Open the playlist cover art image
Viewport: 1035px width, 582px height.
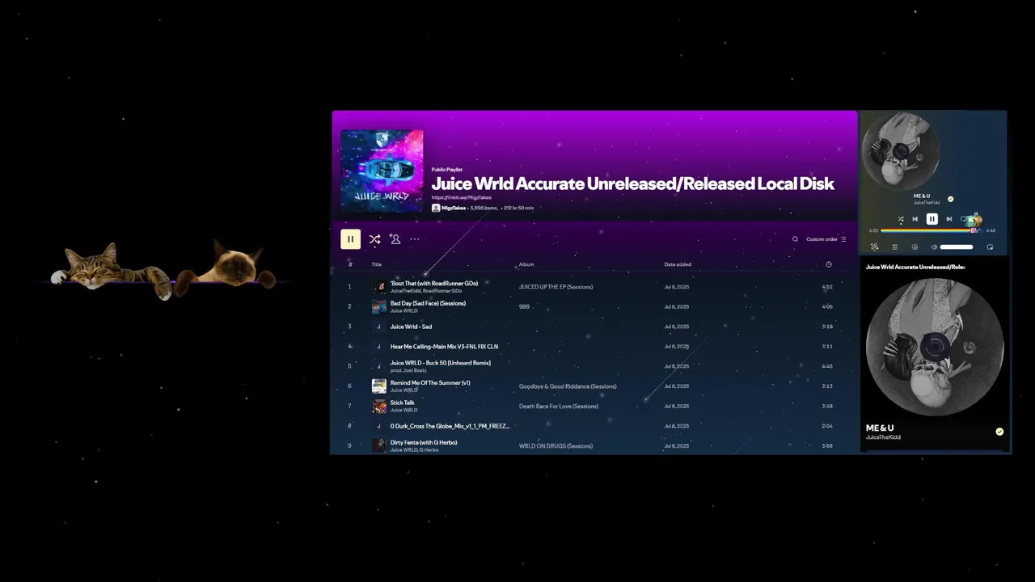pyautogui.click(x=382, y=171)
